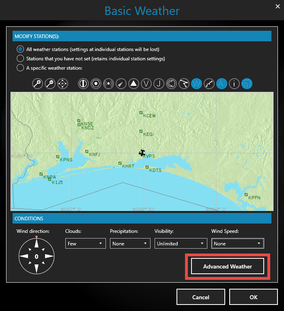Click the wind direction value 0
The image size is (284, 311).
tap(37, 256)
